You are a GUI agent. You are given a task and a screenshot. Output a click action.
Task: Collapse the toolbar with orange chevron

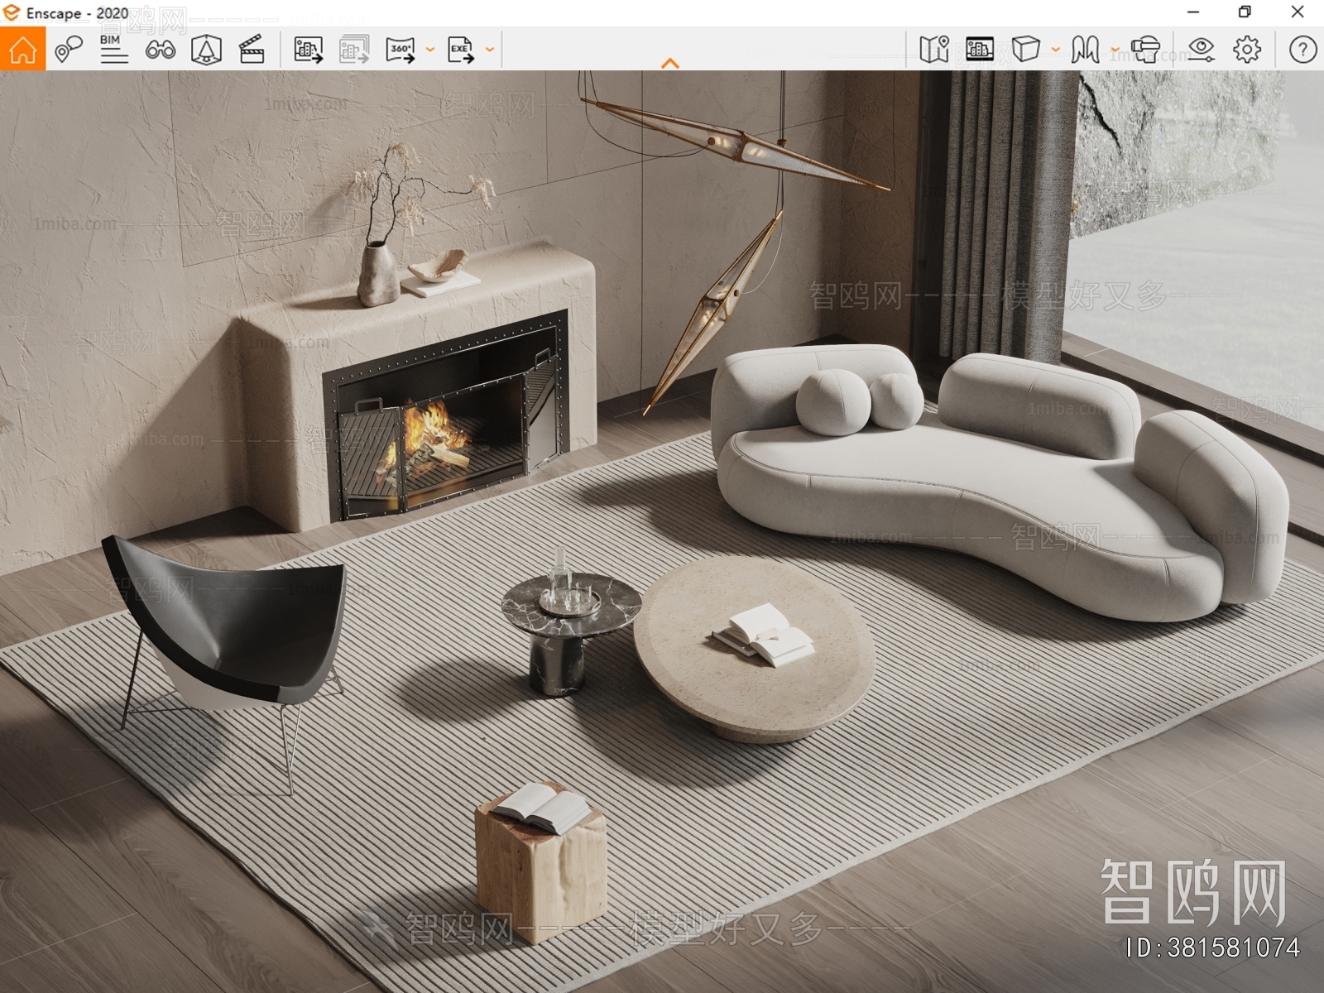[670, 63]
